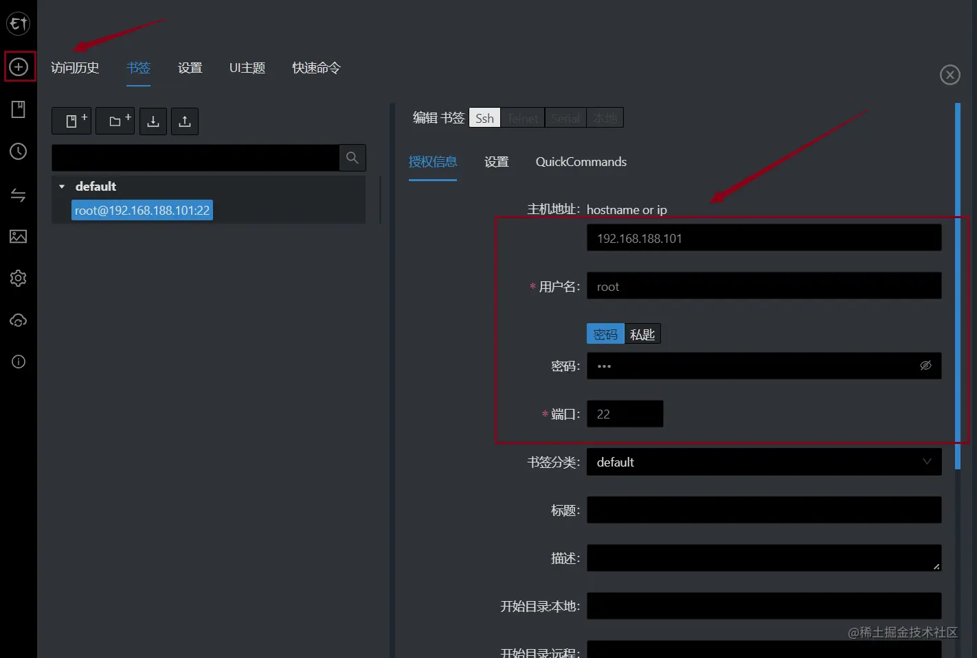
Task: Open new SSH connection plus icon
Action: pos(19,67)
